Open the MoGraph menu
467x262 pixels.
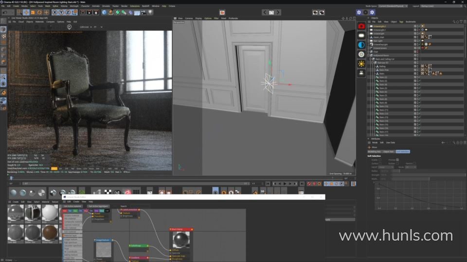[74, 6]
